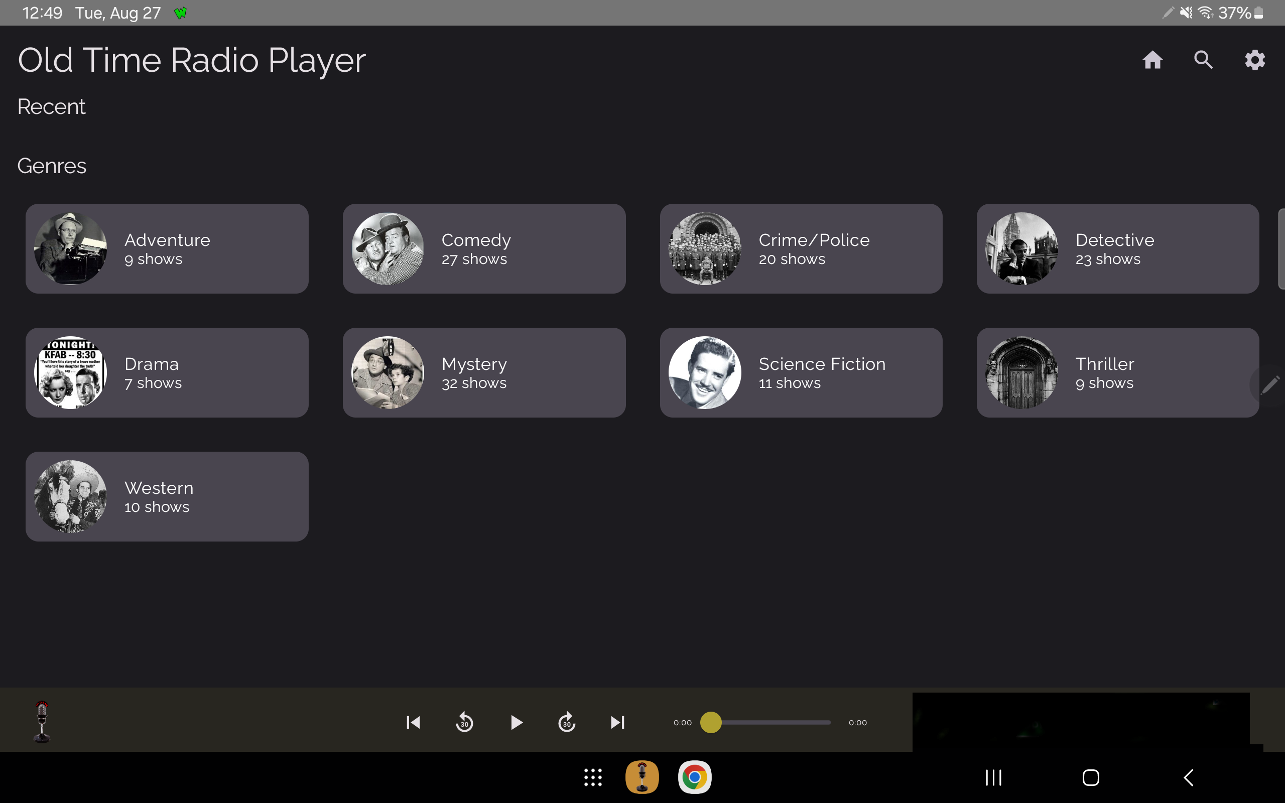The height and width of the screenshot is (803, 1285).
Task: Click the edit pencil near the Thriller card
Action: tap(1270, 385)
